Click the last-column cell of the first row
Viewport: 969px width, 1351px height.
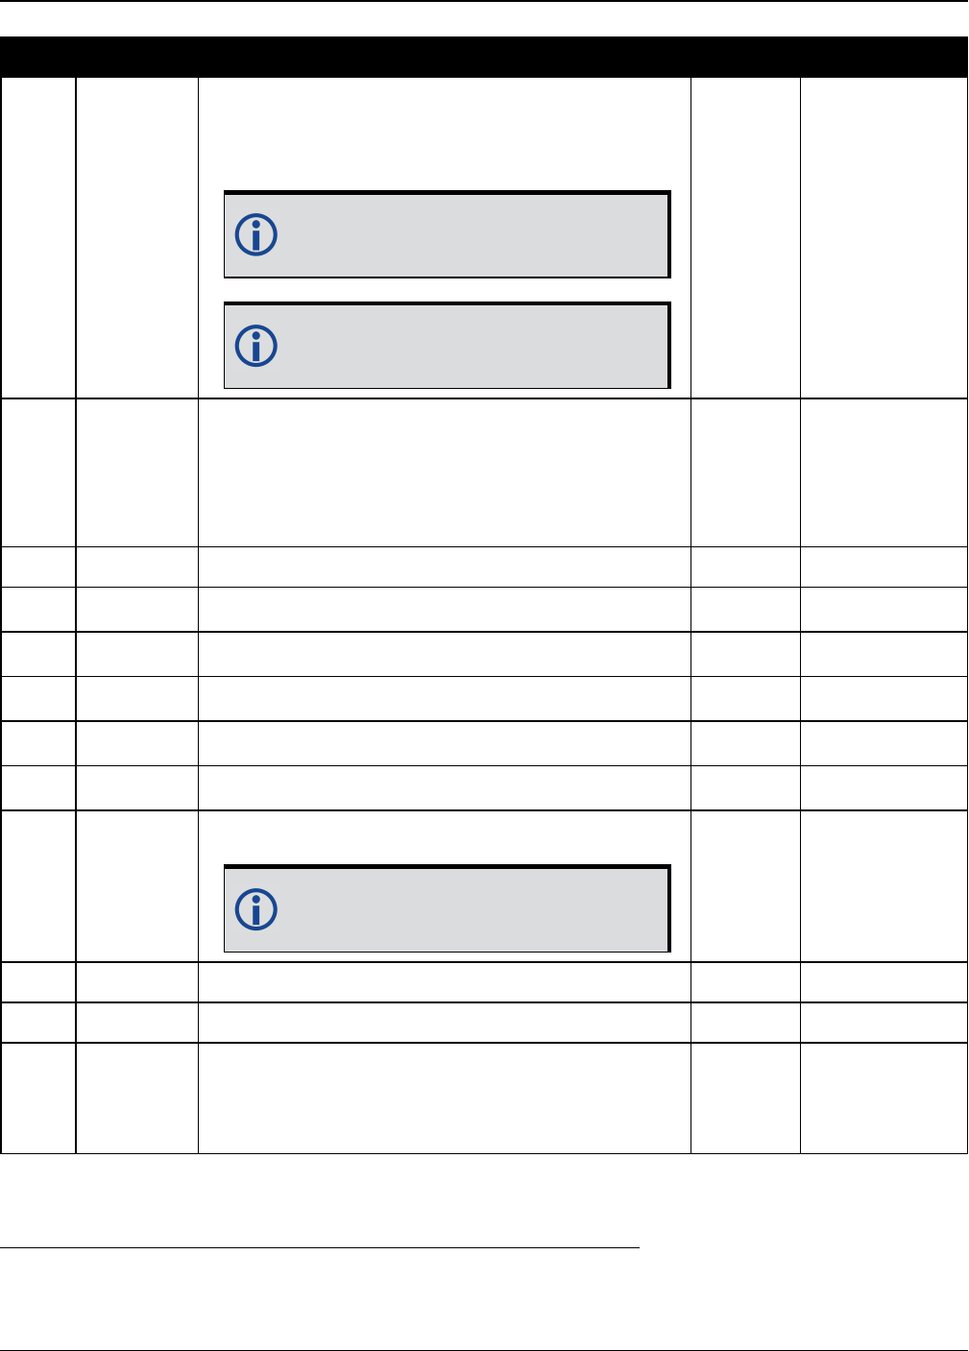pos(884,238)
